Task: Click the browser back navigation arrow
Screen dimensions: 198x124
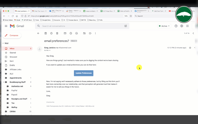Action: 4,16
